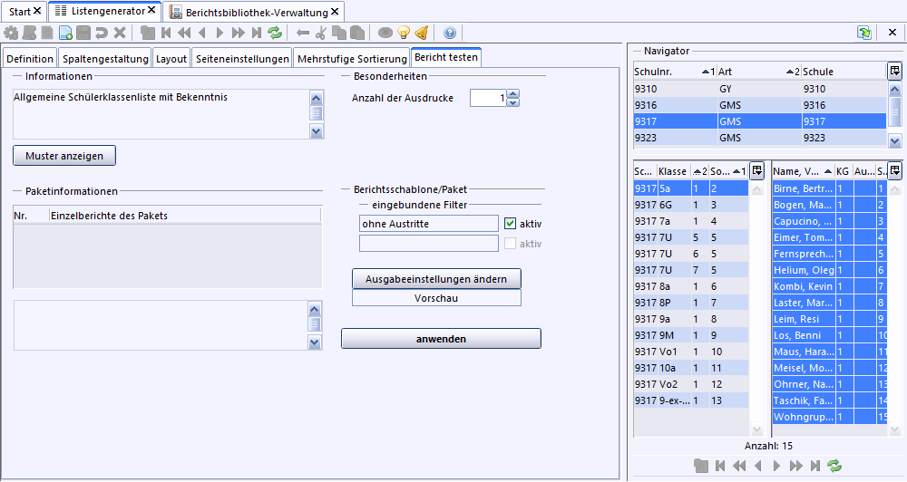Viewport: 907px width, 482px height.
Task: Open column chooser icon of student name table
Action: tap(895, 170)
